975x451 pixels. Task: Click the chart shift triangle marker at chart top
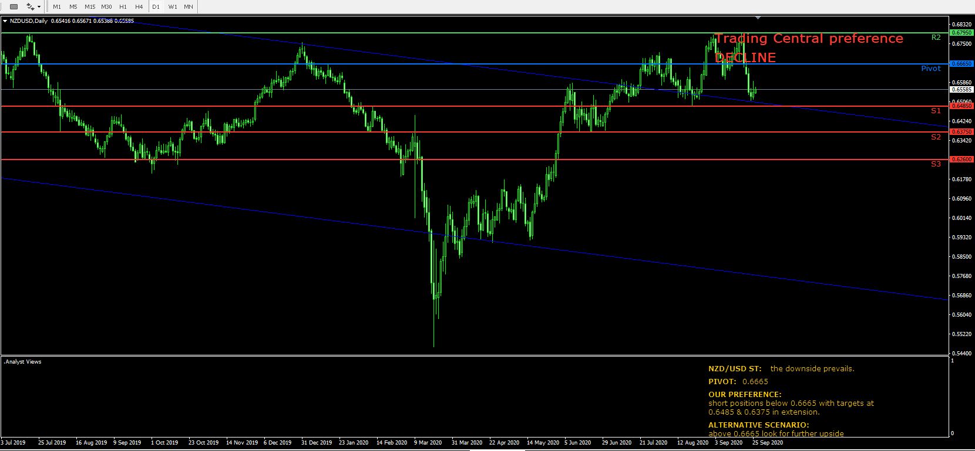point(758,18)
